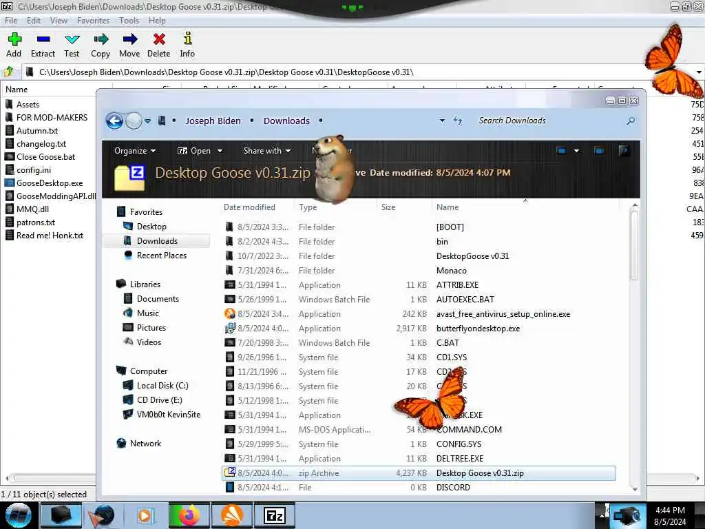Open the File menu in 7-Zip
This screenshot has width=705, height=529.
coord(11,21)
